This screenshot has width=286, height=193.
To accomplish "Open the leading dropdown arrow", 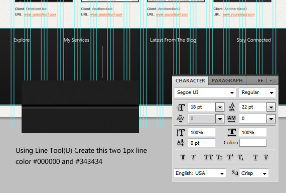I will coord(271,107).
